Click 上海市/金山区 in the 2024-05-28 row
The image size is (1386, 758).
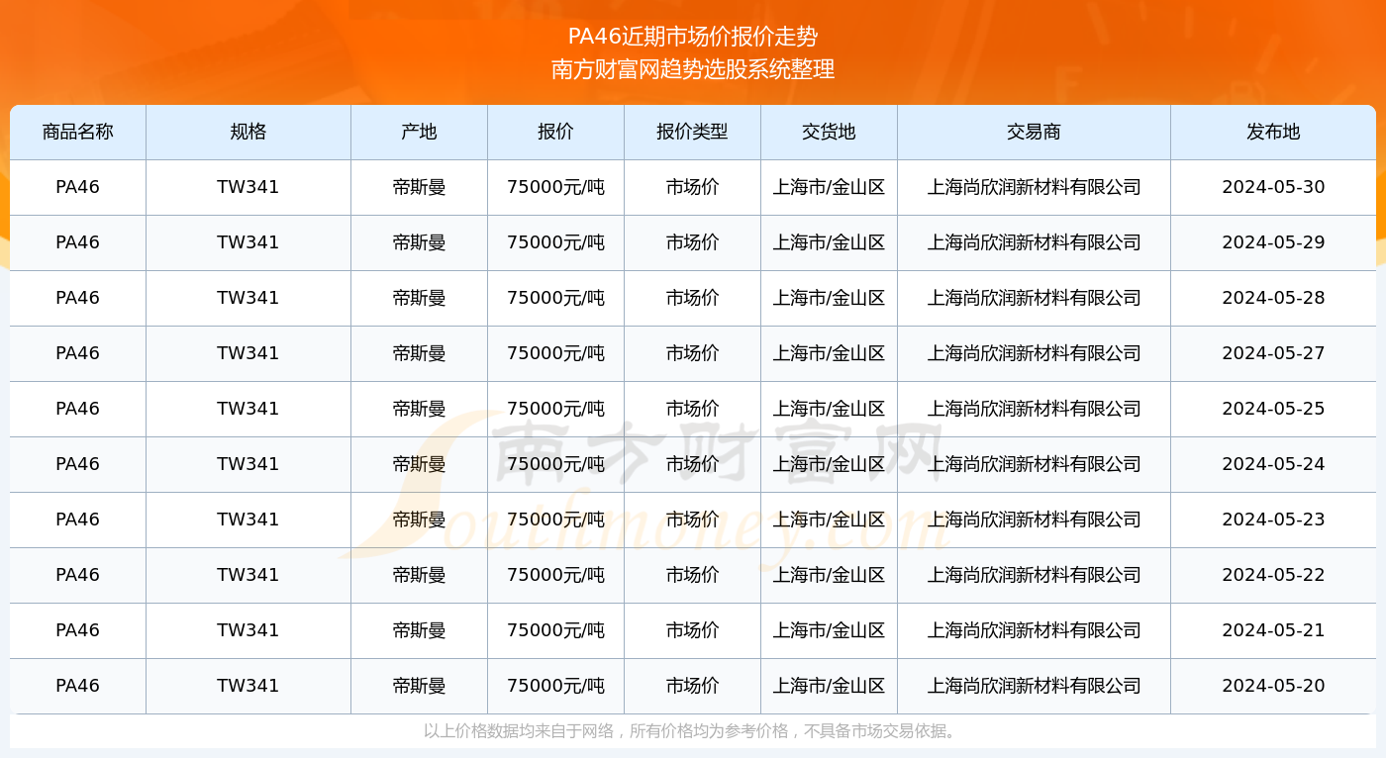(x=830, y=298)
